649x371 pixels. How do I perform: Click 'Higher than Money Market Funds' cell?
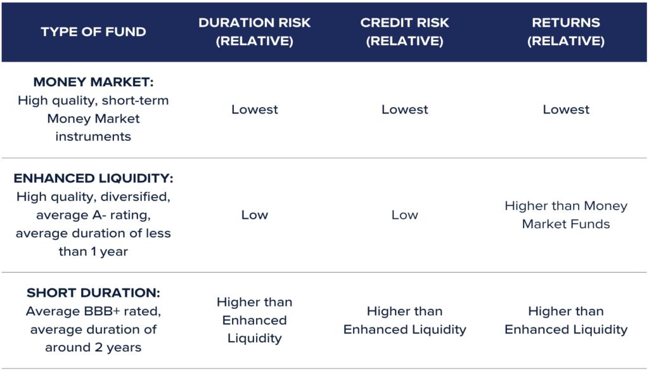[566, 215]
